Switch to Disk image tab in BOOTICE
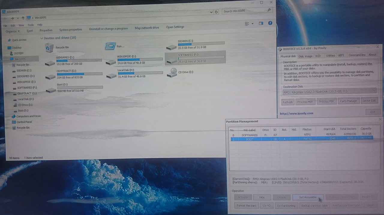The height and width of the screenshot is (215, 384). pos(305,56)
